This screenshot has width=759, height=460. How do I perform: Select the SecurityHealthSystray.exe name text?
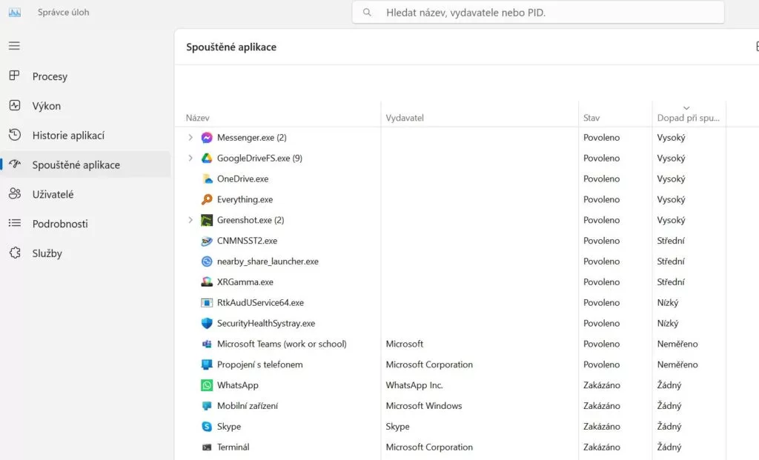pyautogui.click(x=266, y=323)
